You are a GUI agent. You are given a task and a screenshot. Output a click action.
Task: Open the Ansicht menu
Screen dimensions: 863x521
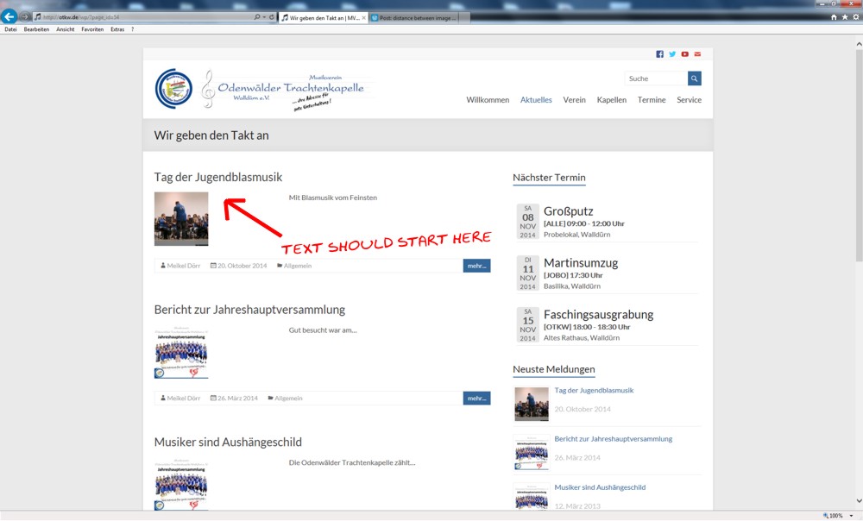click(x=65, y=29)
